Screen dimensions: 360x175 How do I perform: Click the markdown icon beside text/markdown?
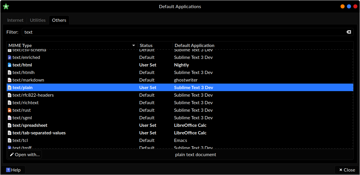pos(10,80)
